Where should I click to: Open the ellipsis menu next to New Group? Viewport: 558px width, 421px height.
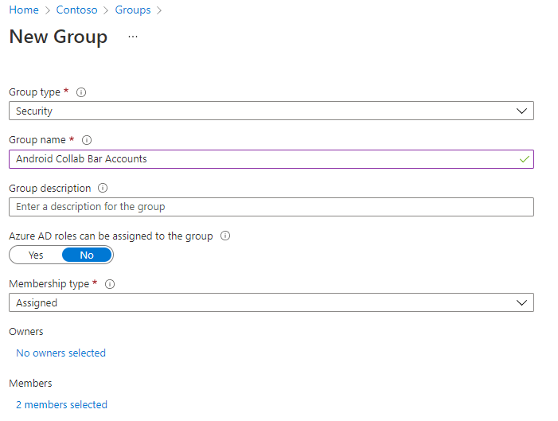coord(133,37)
